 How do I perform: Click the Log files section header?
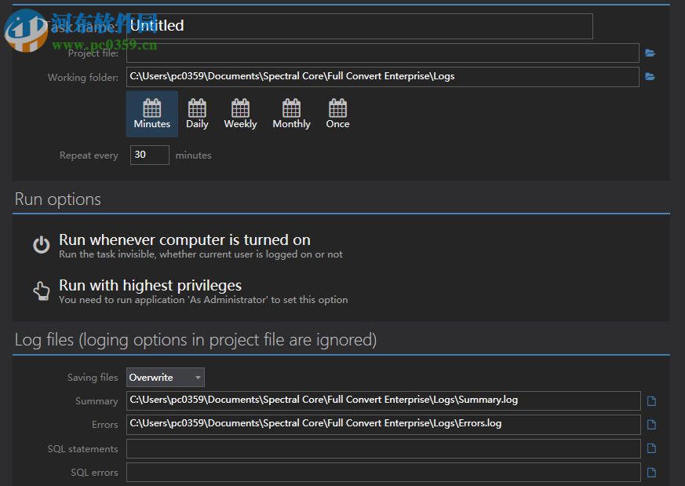195,339
